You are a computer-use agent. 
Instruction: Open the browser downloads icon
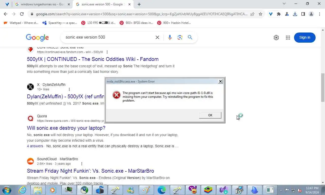coord(295,14)
